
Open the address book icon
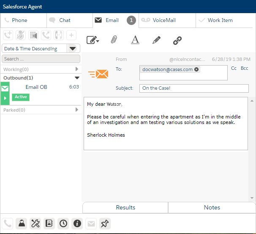coord(49,223)
